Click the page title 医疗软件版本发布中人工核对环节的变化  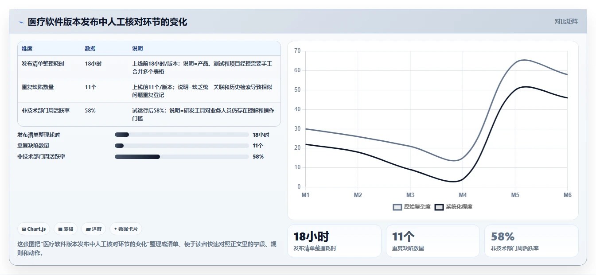pos(107,22)
